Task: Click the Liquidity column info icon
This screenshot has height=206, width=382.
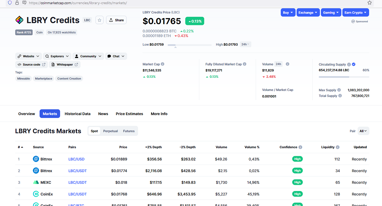Action: coord(338,147)
